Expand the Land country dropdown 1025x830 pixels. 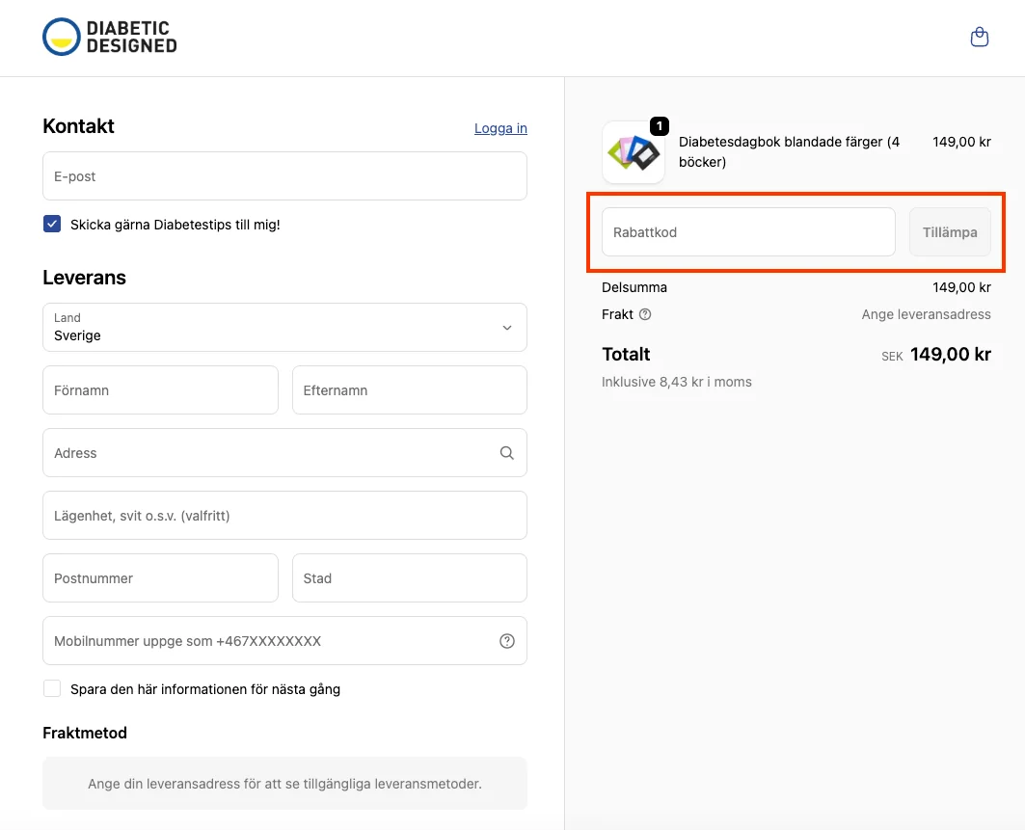[284, 328]
